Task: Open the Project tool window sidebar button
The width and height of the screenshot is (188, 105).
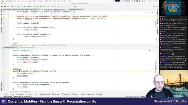Action: pyautogui.click(x=1, y=12)
